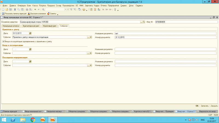Toggle Ввод в эксплуатацию одновременно checkbox

pyautogui.click(x=3, y=42)
